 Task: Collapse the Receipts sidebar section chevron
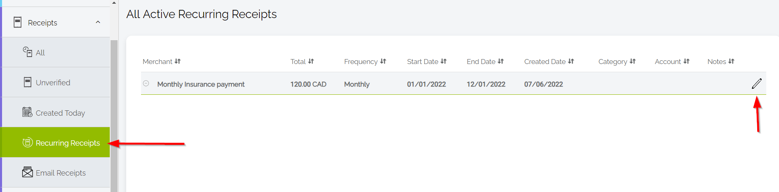point(98,22)
